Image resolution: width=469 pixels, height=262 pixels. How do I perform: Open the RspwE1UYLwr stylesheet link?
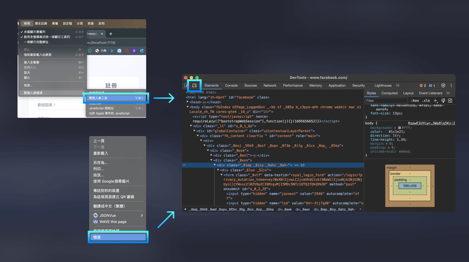tap(431, 123)
